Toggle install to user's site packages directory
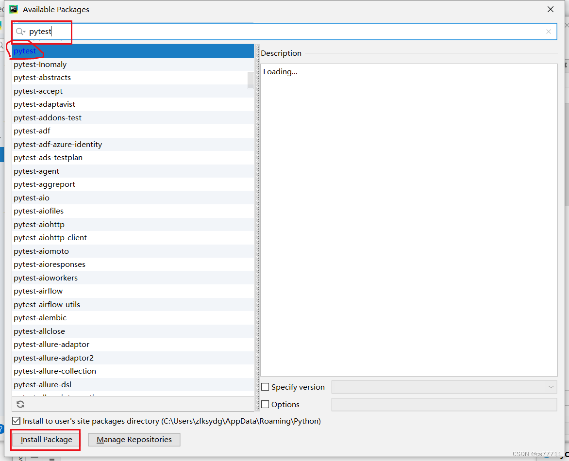The height and width of the screenshot is (461, 569). 16,421
